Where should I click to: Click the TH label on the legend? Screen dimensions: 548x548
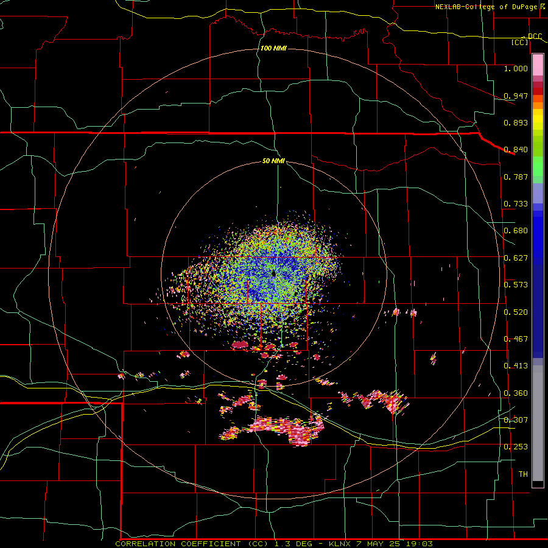point(523,474)
